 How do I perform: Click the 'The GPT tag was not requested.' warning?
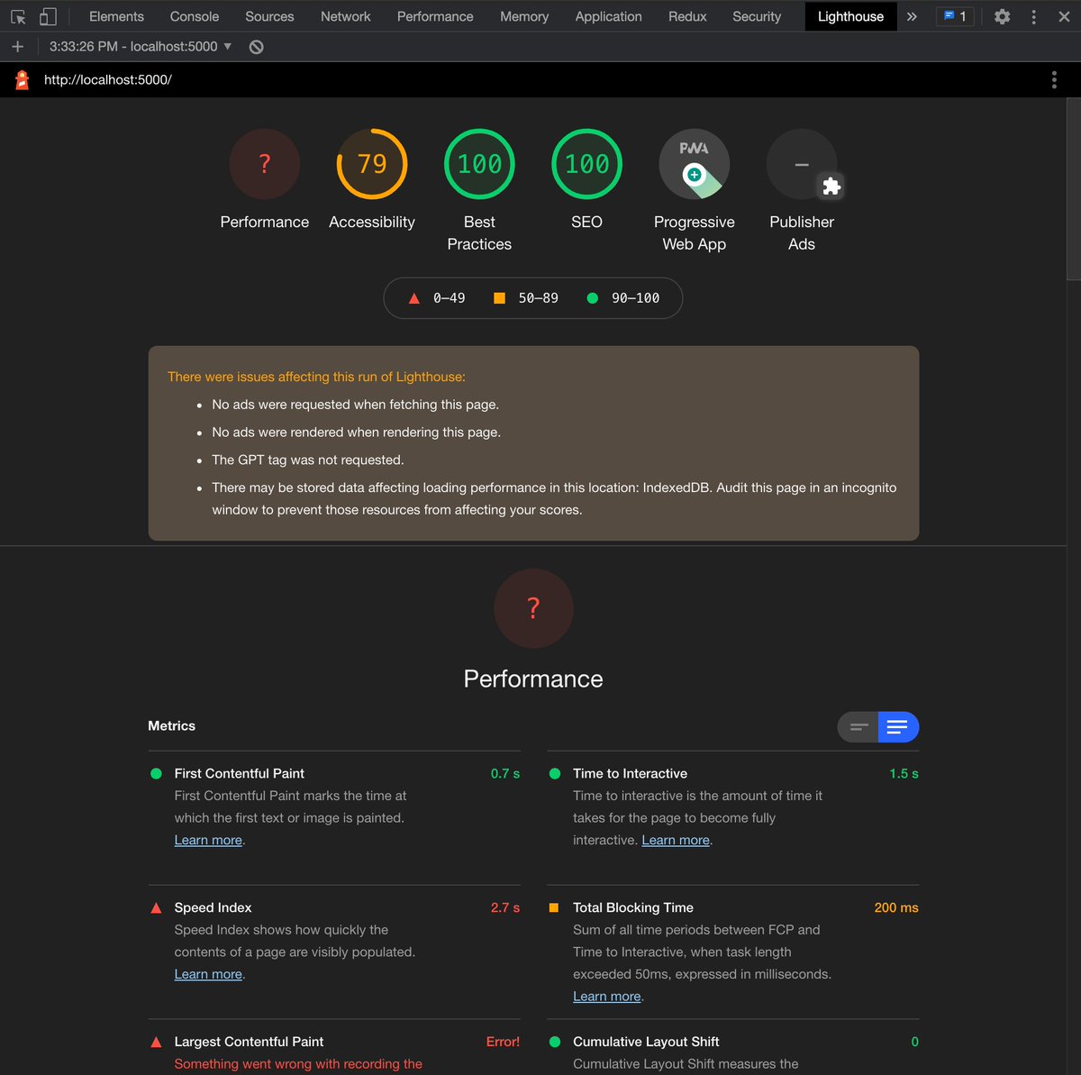point(308,460)
